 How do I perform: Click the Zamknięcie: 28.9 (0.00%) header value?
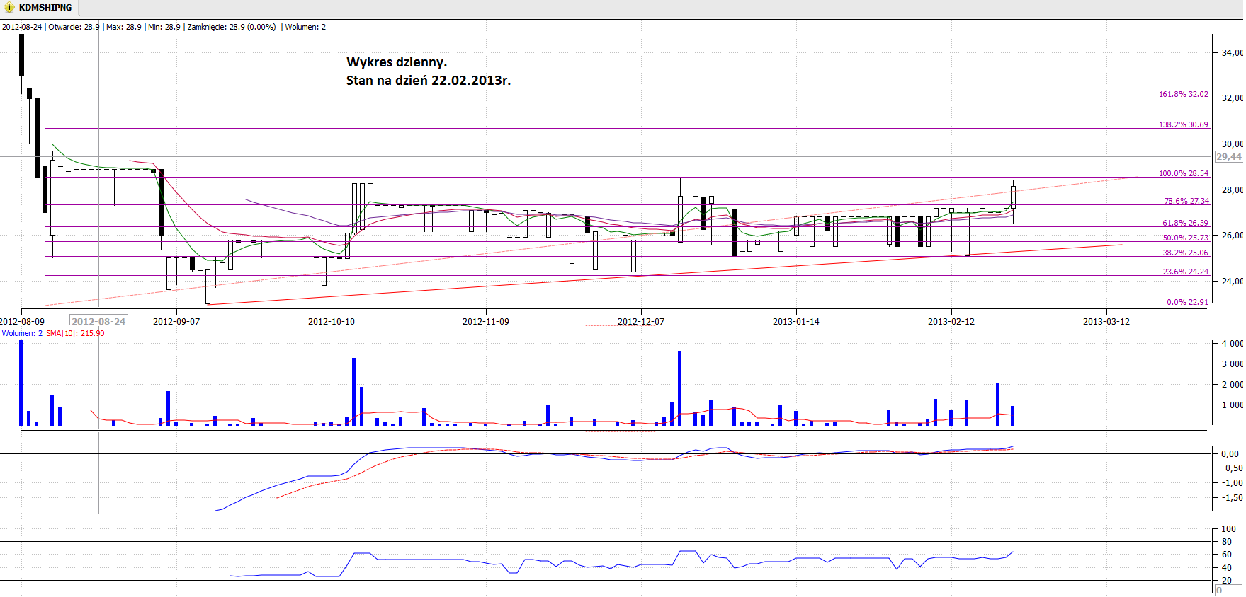click(x=232, y=27)
